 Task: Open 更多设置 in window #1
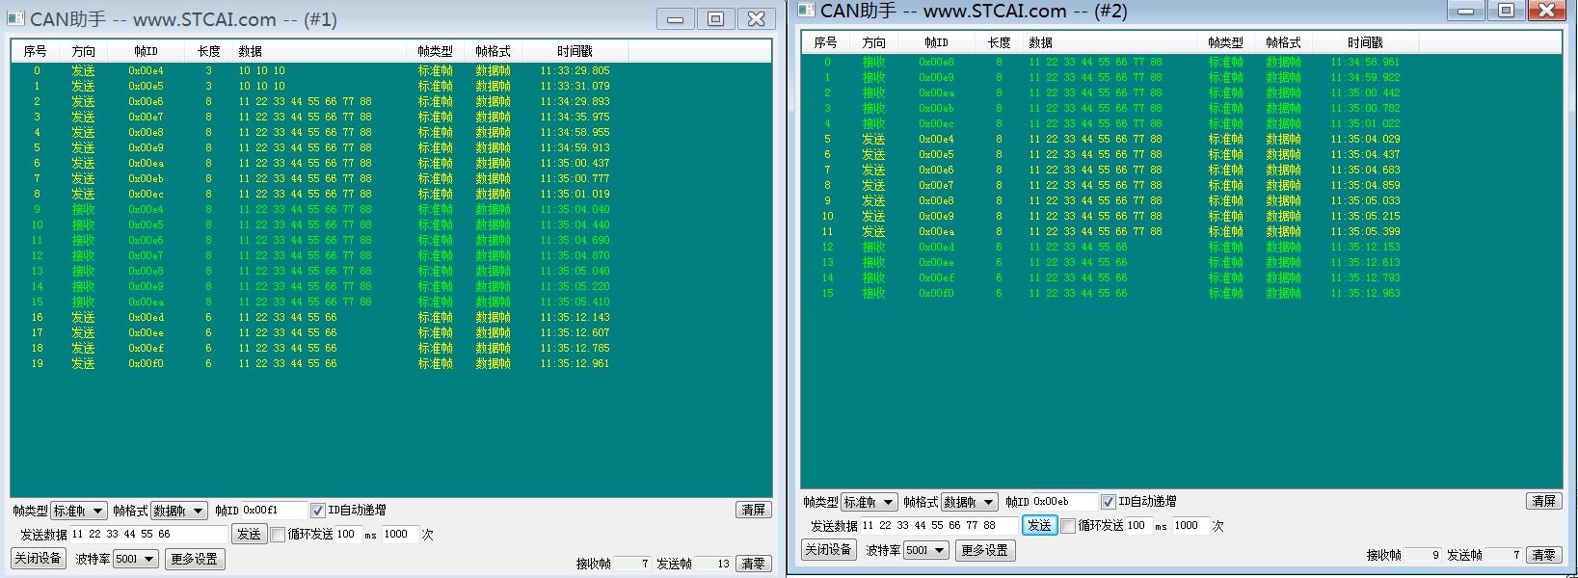pos(194,559)
